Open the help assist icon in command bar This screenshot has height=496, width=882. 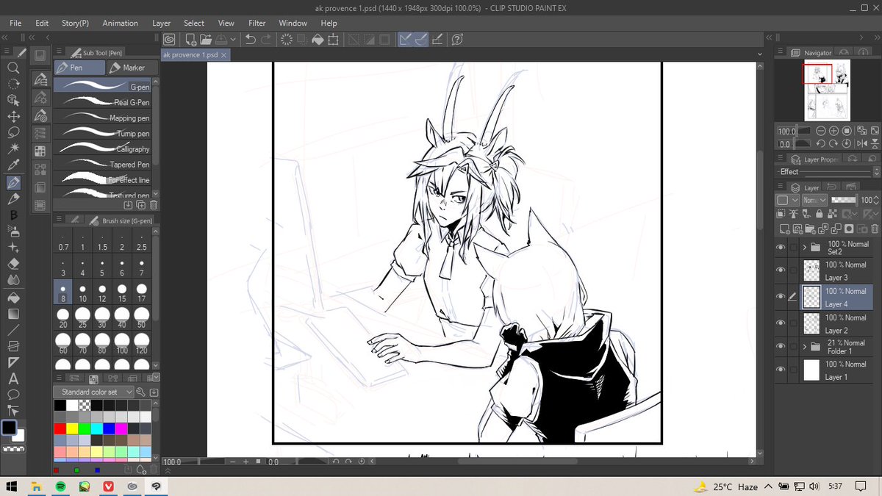(x=457, y=40)
